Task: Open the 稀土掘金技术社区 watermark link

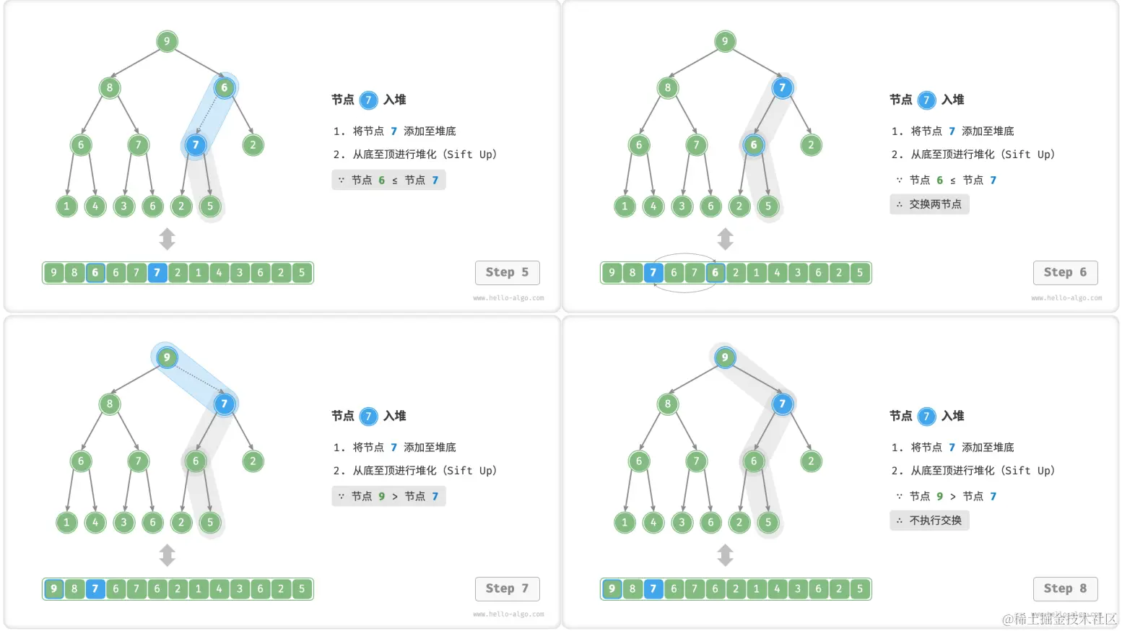Action: [1060, 619]
